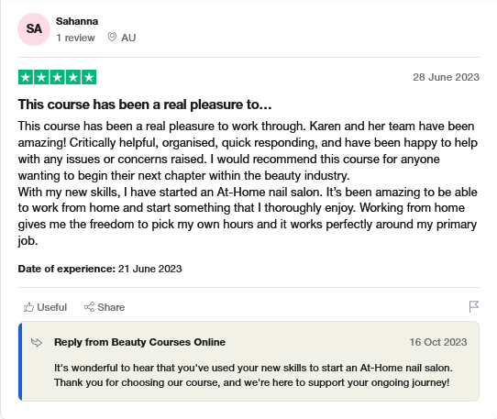This screenshot has height=419, width=497.
Task: Click the first green rating star
Action: pyautogui.click(x=26, y=77)
